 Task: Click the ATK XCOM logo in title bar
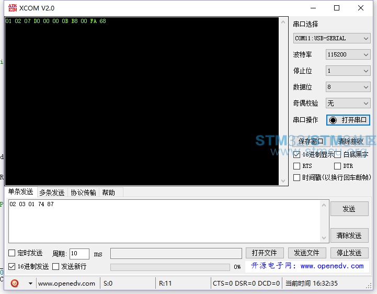pos(13,8)
